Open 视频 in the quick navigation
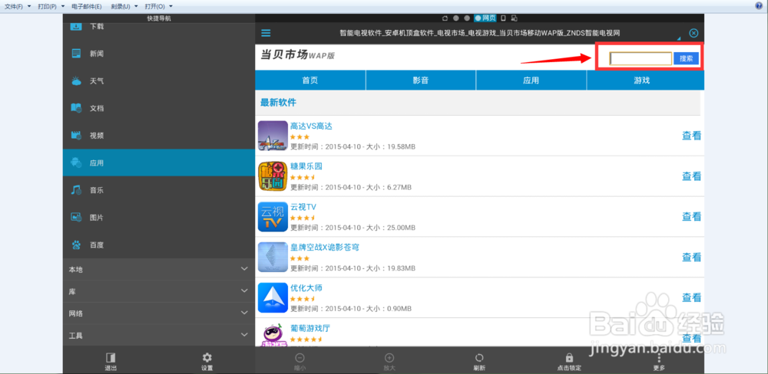Image resolution: width=768 pixels, height=374 pixels. click(x=159, y=136)
